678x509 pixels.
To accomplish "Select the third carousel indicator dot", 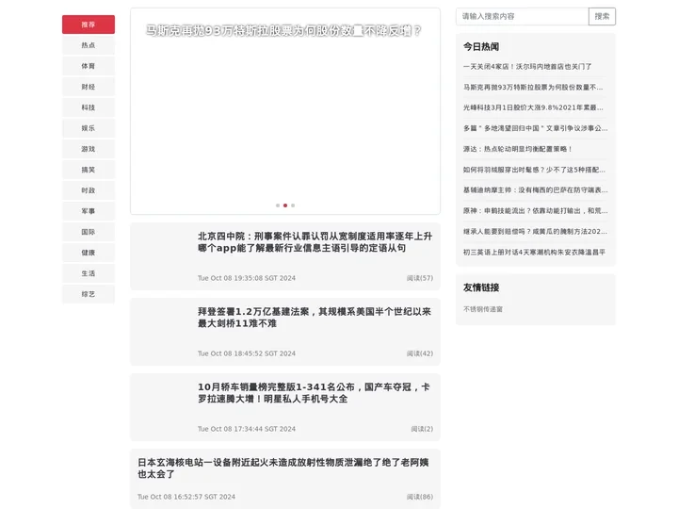I will coord(293,205).
